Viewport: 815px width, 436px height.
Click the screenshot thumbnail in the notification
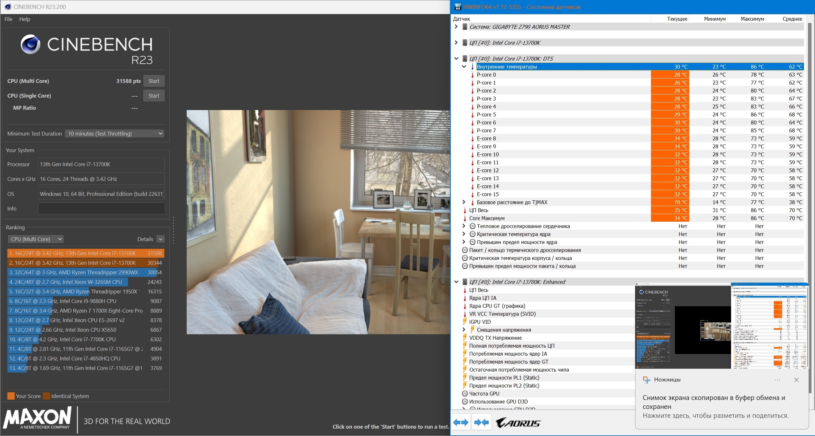click(x=722, y=326)
